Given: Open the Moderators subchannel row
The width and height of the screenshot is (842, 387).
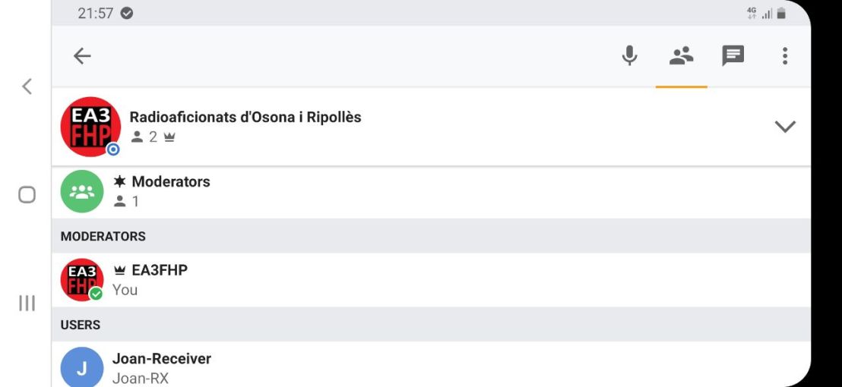Looking at the screenshot, I should click(380, 191).
